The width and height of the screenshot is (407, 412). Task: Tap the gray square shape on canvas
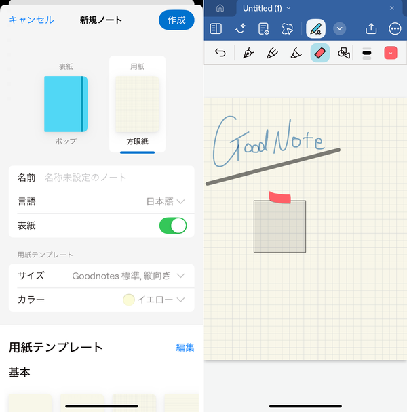tap(279, 226)
